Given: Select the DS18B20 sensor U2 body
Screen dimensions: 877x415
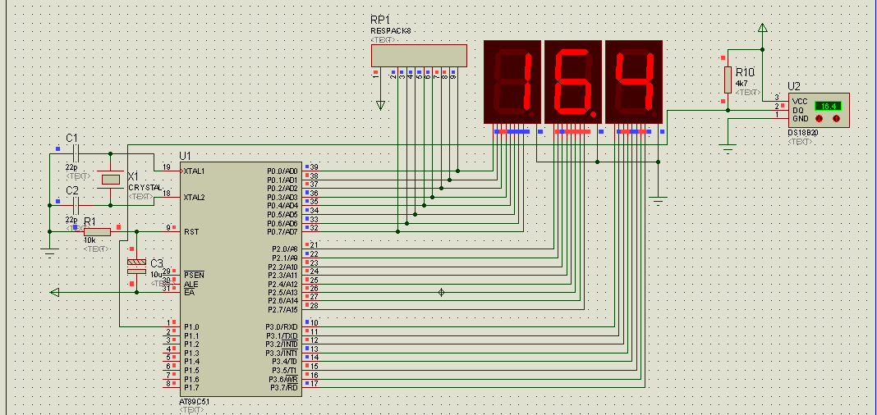Looking at the screenshot, I should (x=819, y=109).
